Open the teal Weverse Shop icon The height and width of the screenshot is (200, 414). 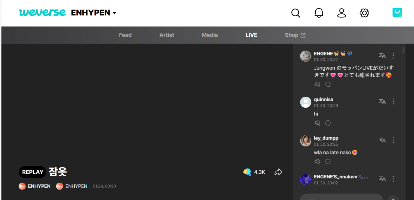pos(397,12)
